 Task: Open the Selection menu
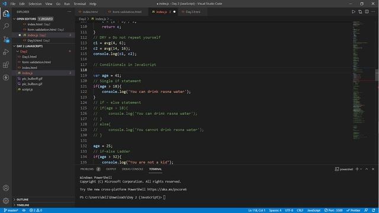[35, 4]
